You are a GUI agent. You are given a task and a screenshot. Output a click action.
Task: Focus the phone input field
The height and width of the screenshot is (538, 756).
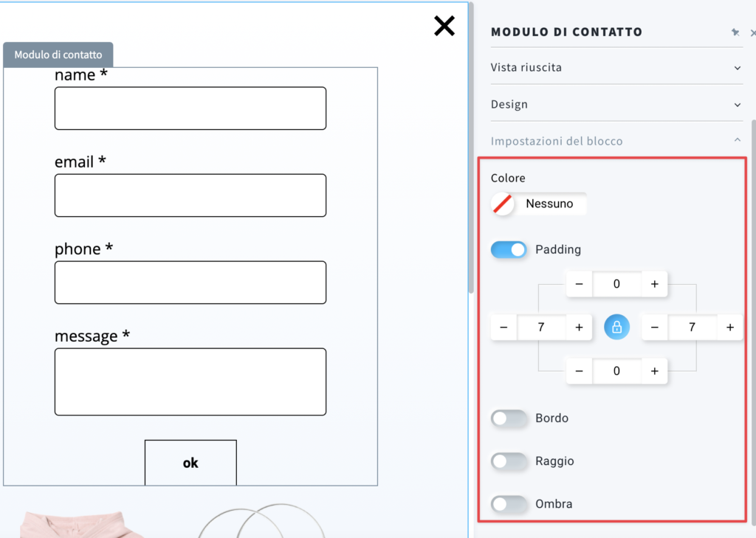(x=190, y=283)
